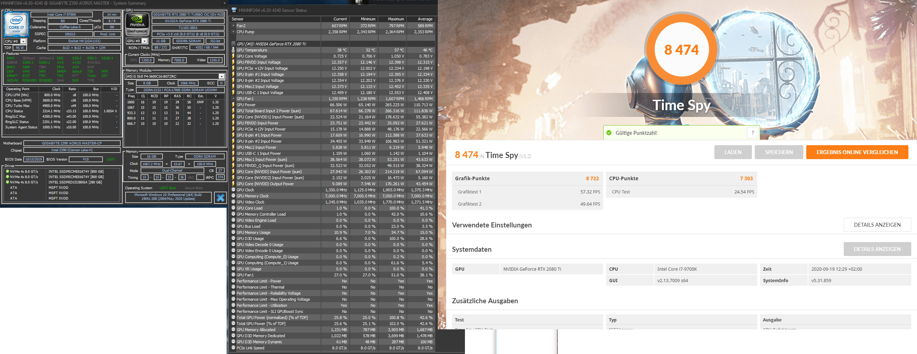Open the GPU #0 selector dropdown

[x=144, y=41]
